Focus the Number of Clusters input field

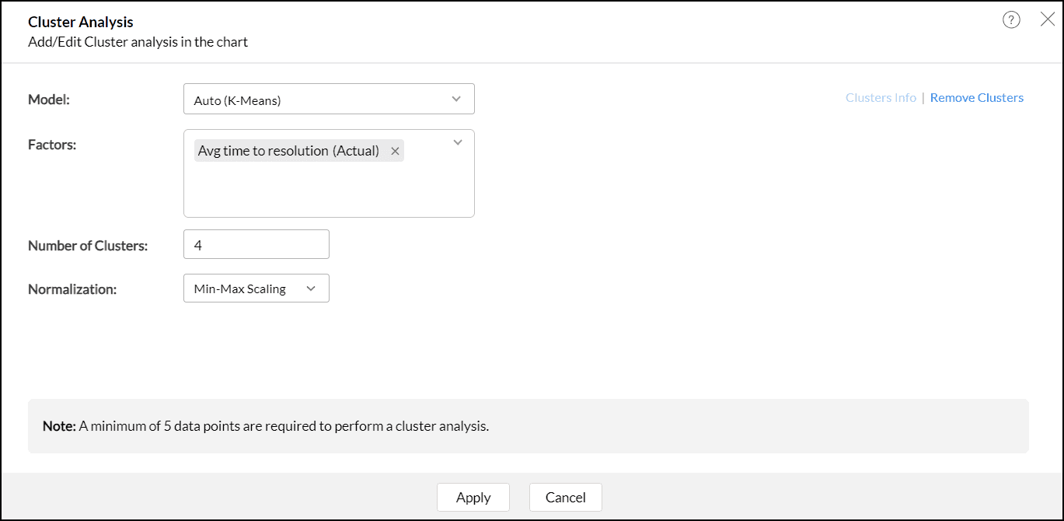coord(256,244)
